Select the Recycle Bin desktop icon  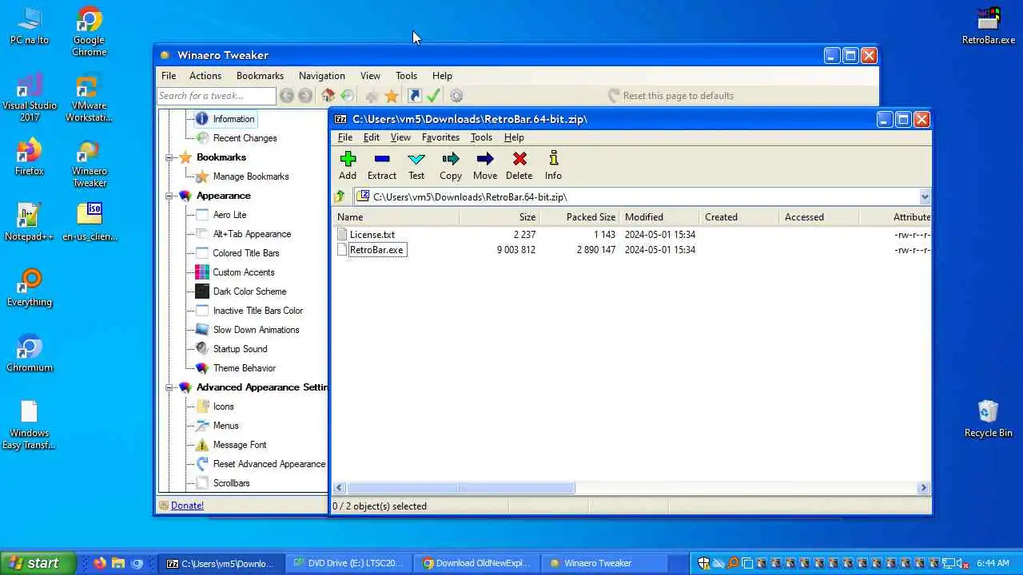pos(988,418)
